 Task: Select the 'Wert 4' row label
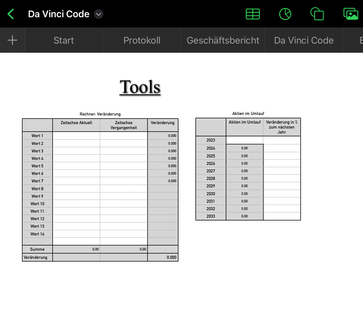point(37,159)
